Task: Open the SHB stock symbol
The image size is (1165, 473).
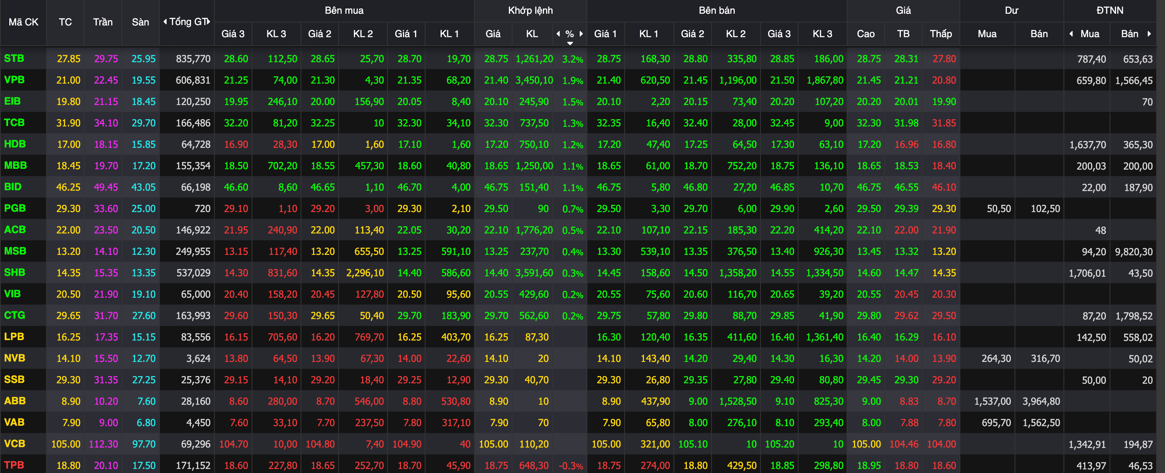Action: pos(15,272)
